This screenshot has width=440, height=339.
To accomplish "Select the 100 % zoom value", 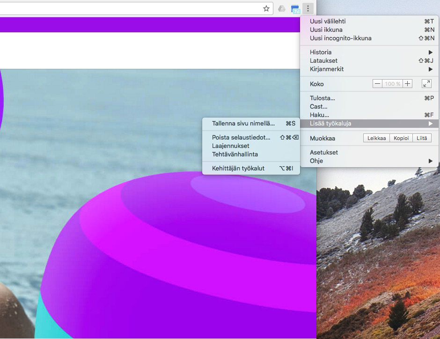I will 392,84.
